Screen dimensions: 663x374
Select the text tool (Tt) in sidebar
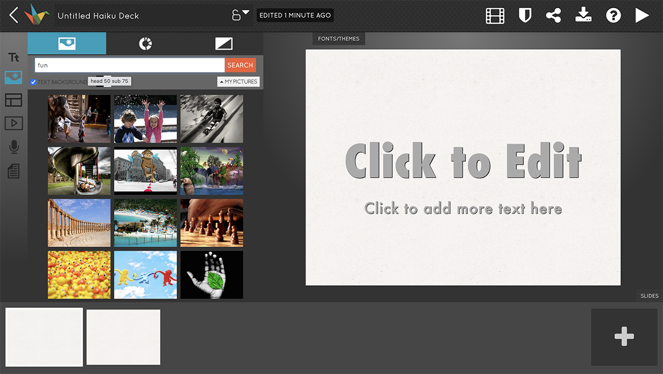(13, 57)
